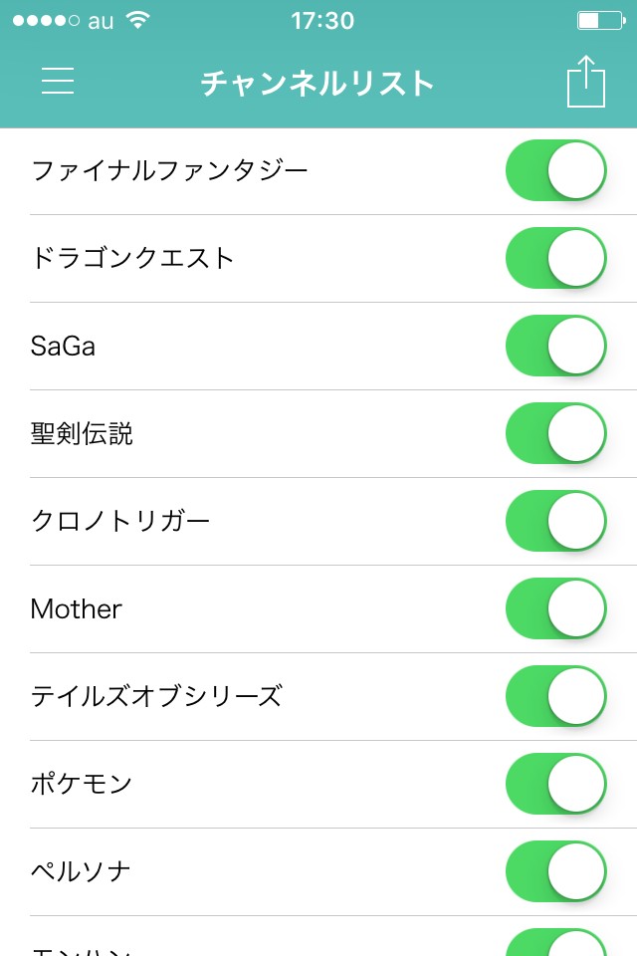The width and height of the screenshot is (637, 956).
Task: Tap the チャンネルリスト title
Action: [x=318, y=83]
